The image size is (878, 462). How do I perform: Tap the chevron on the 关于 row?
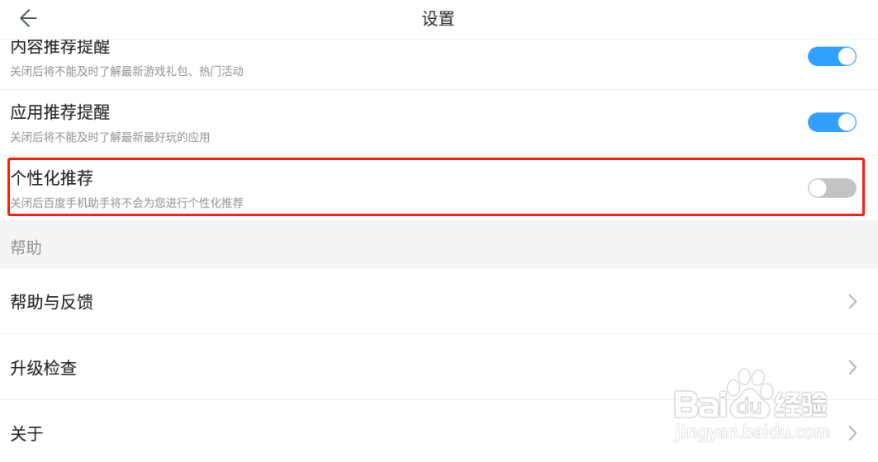[852, 433]
